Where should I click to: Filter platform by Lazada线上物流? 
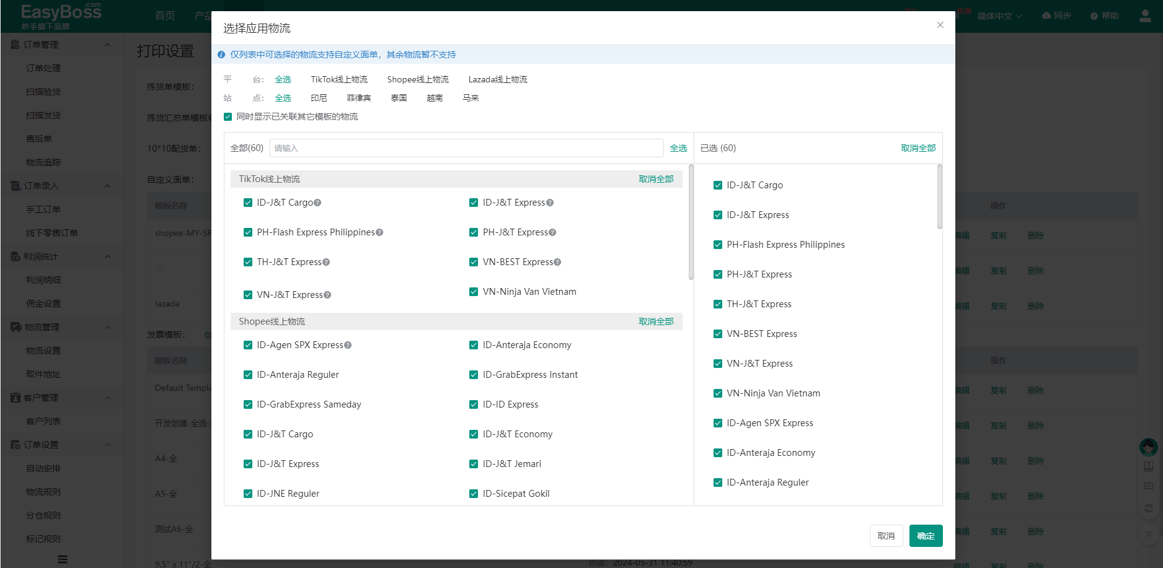coord(498,79)
